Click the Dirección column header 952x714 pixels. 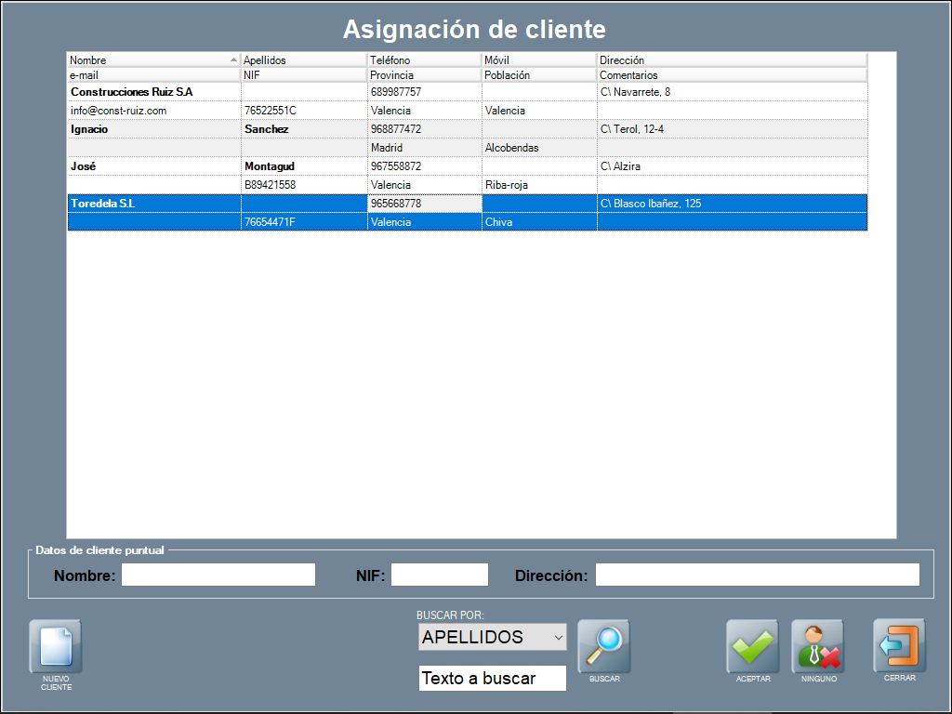click(x=732, y=60)
